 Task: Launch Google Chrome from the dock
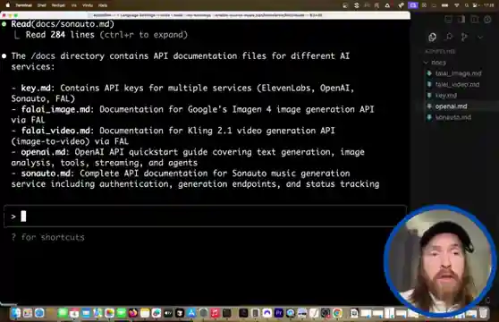point(337,313)
